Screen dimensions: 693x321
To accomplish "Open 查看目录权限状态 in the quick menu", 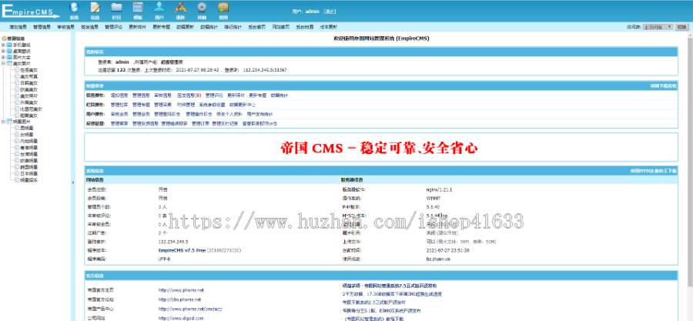I will point(260,124).
